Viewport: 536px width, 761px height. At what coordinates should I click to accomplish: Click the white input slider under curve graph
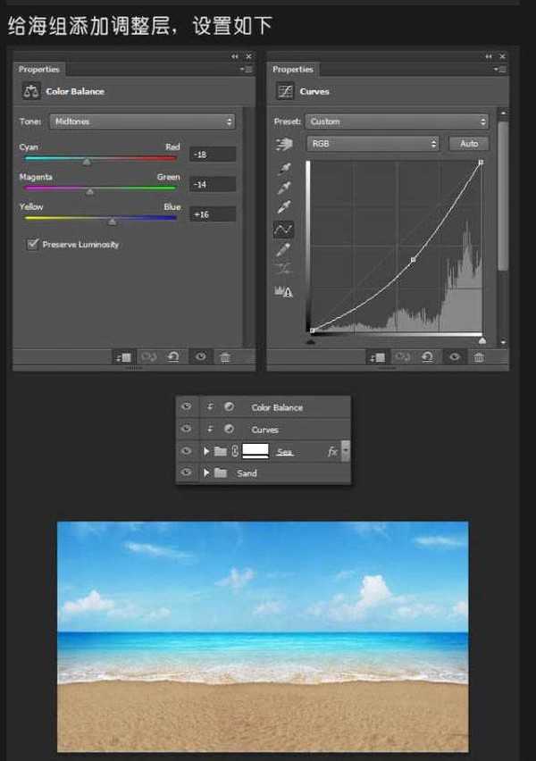(x=482, y=341)
